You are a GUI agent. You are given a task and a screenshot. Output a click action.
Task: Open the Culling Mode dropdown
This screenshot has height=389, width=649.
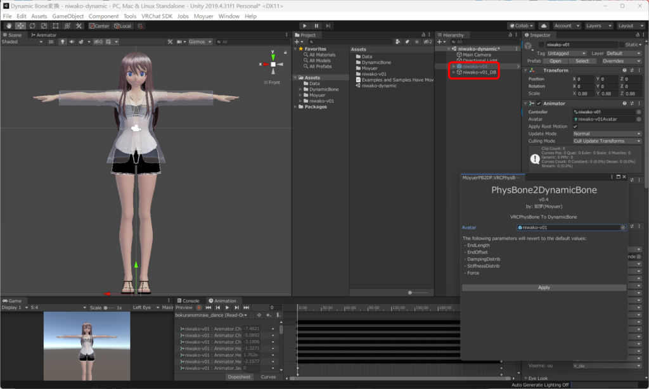tap(607, 141)
